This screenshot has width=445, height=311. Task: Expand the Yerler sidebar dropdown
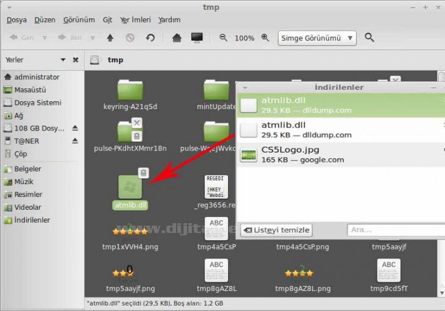pos(63,60)
